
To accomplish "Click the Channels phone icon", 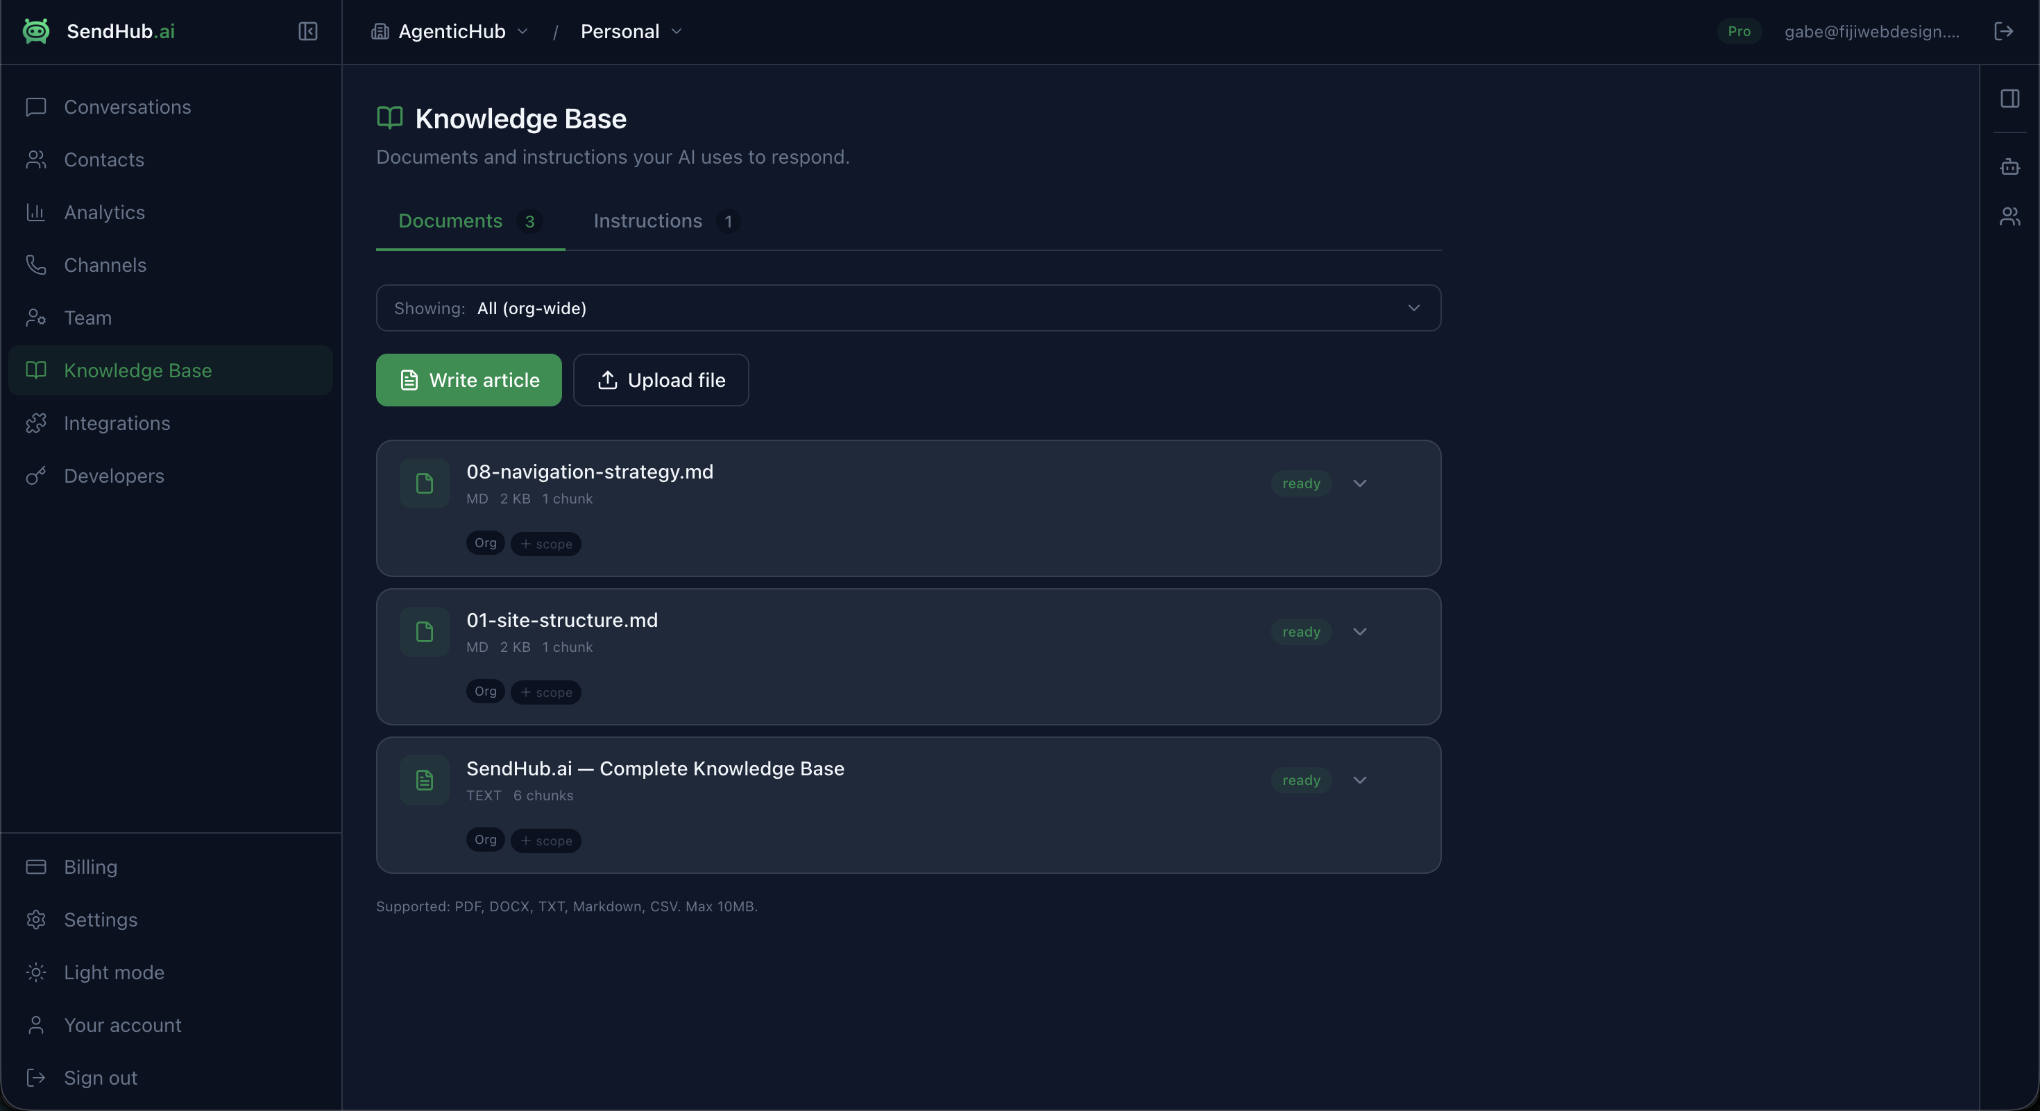I will coord(35,264).
